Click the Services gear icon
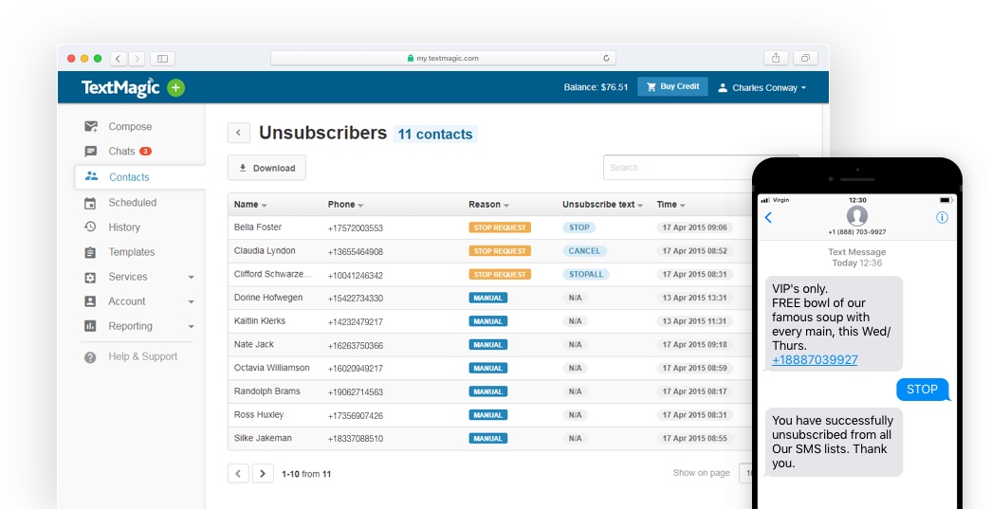The width and height of the screenshot is (991, 509). tap(90, 277)
